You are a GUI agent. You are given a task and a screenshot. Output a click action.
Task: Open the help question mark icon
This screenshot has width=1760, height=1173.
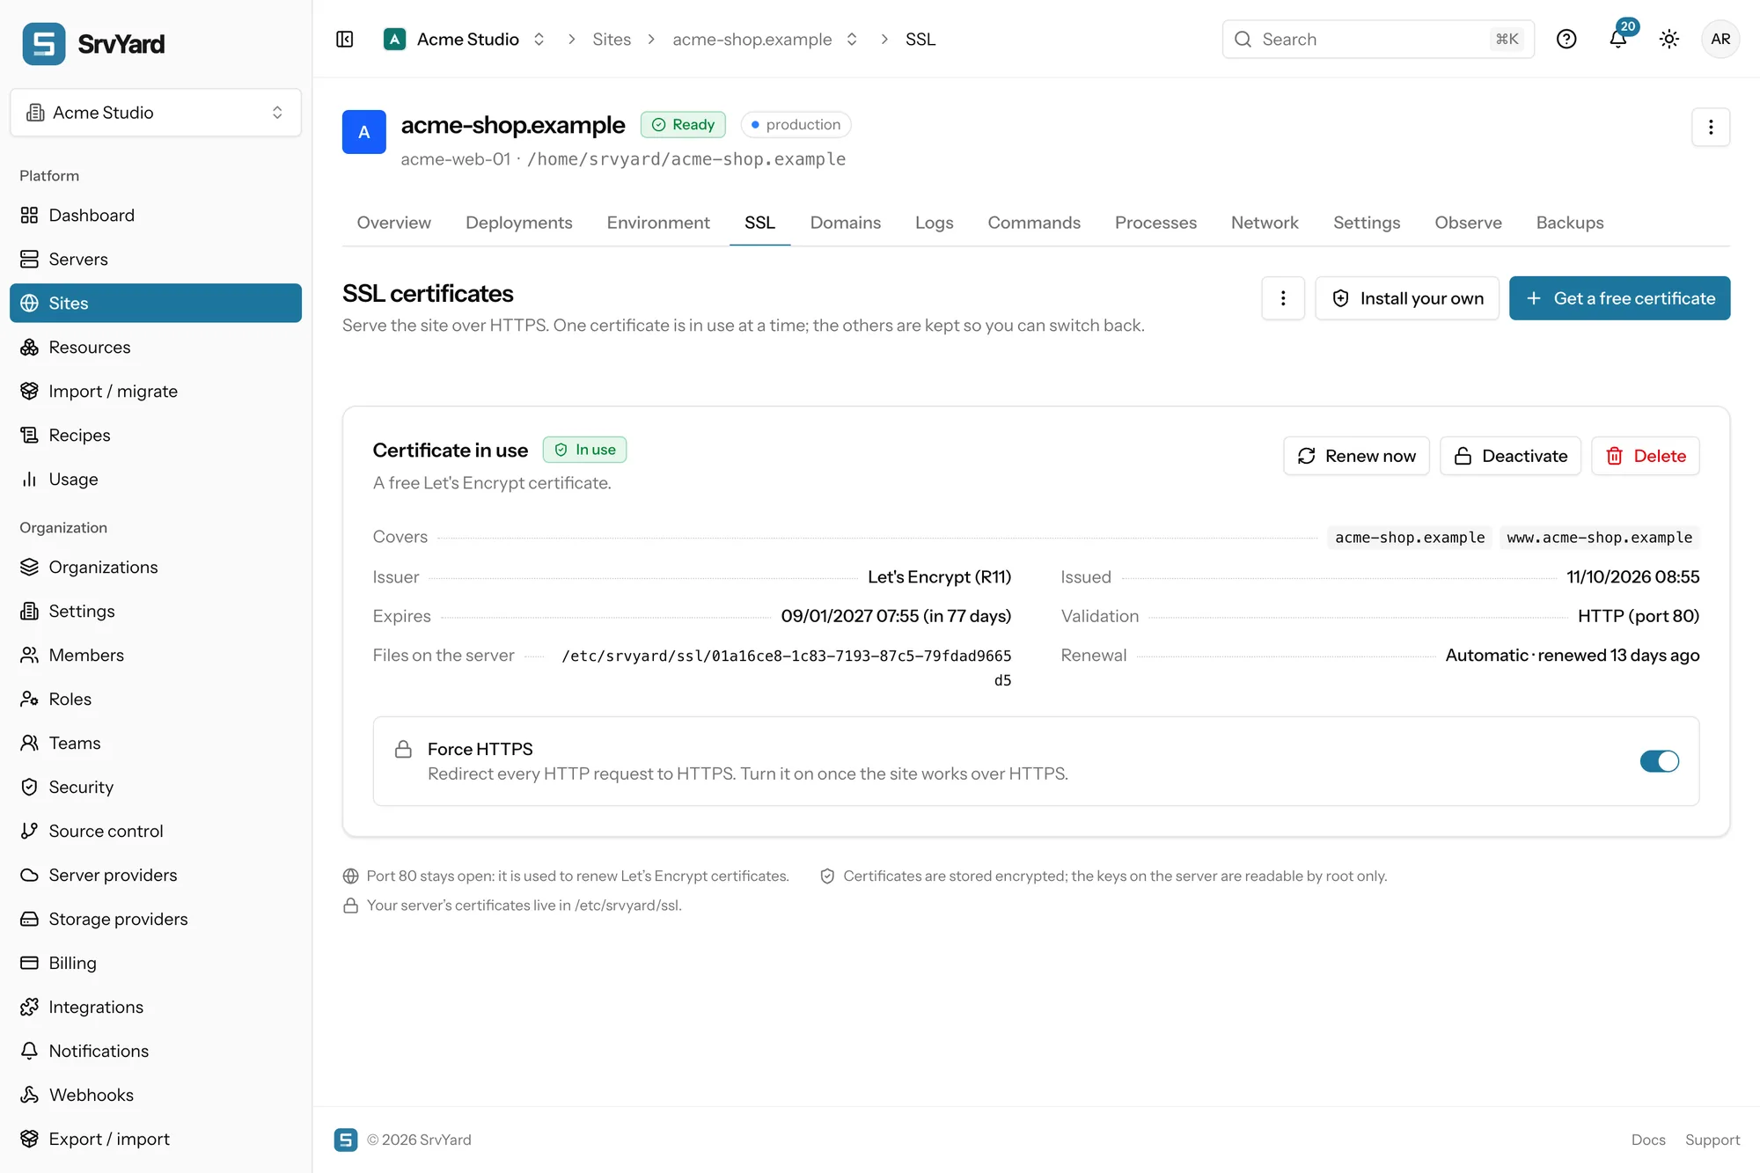(x=1566, y=40)
